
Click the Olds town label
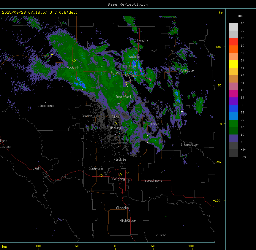point(115,117)
